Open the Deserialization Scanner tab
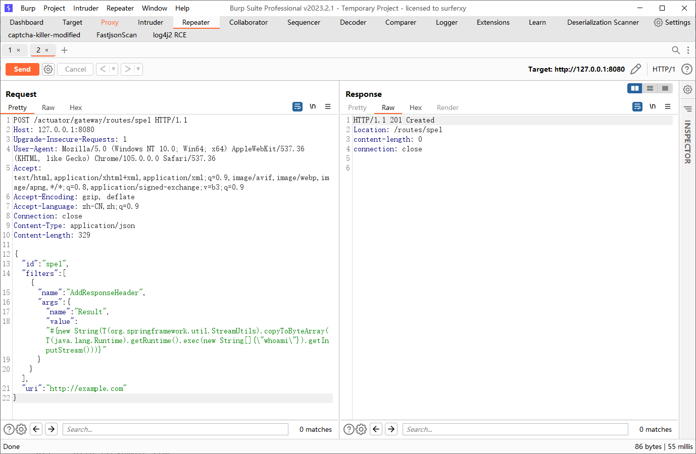The width and height of the screenshot is (696, 454). [x=603, y=22]
